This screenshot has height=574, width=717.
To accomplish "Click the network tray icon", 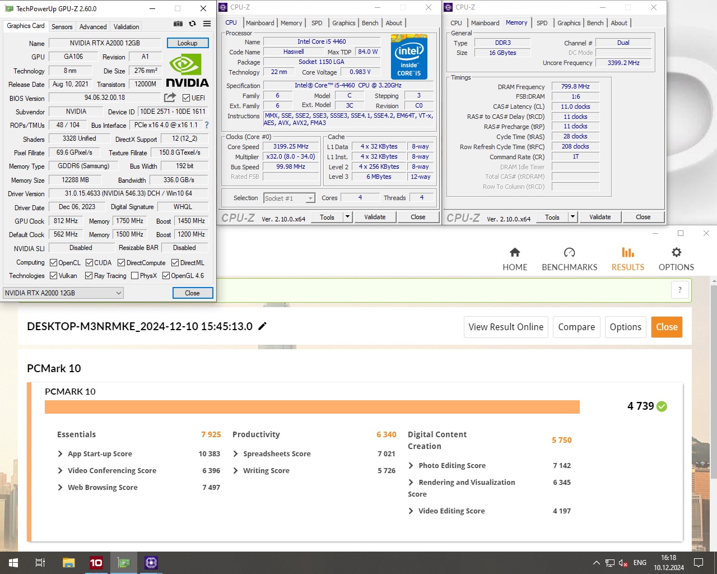I will 610,563.
